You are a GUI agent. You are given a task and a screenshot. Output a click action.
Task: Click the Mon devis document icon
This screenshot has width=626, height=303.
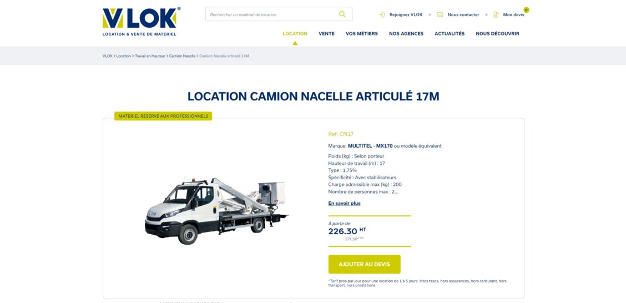click(496, 15)
